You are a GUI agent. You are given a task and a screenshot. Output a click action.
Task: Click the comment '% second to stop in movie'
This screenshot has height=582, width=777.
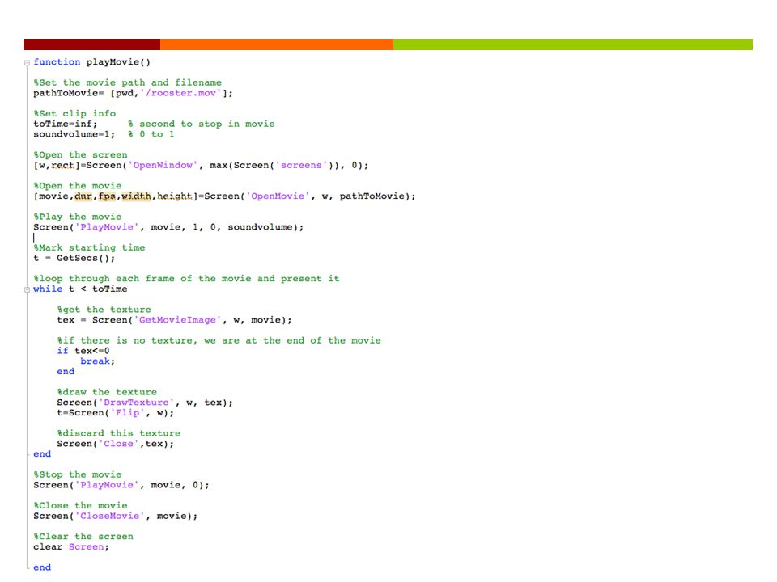click(x=202, y=124)
